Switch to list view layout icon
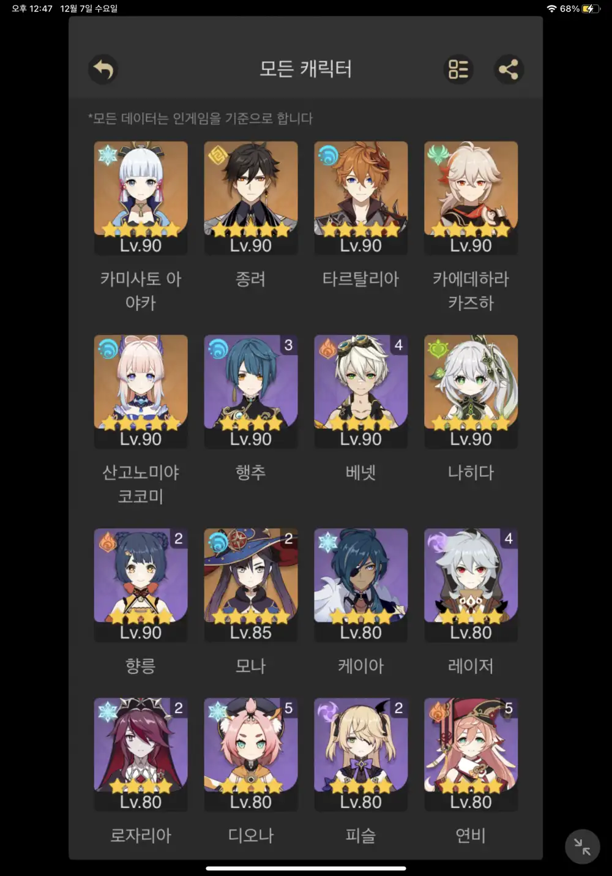Viewport: 612px width, 876px height. (x=458, y=69)
